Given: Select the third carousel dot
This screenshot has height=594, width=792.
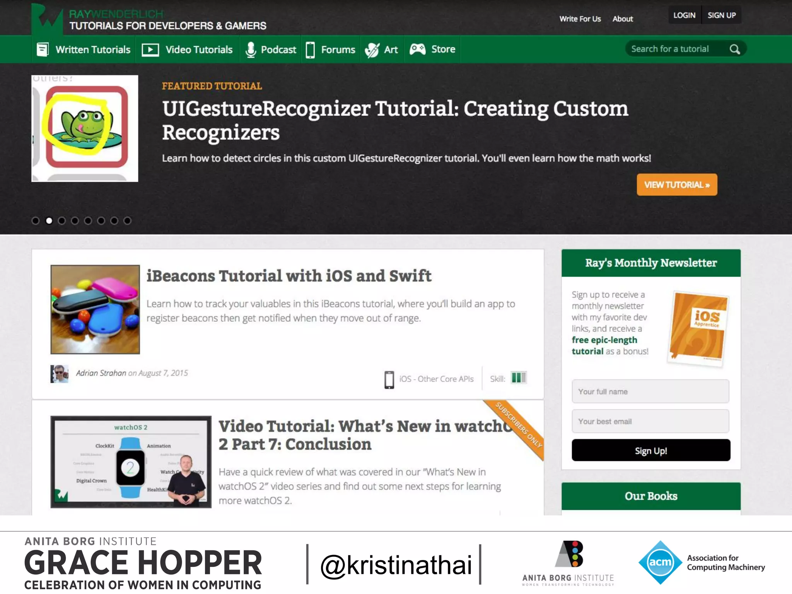Looking at the screenshot, I should coord(62,220).
